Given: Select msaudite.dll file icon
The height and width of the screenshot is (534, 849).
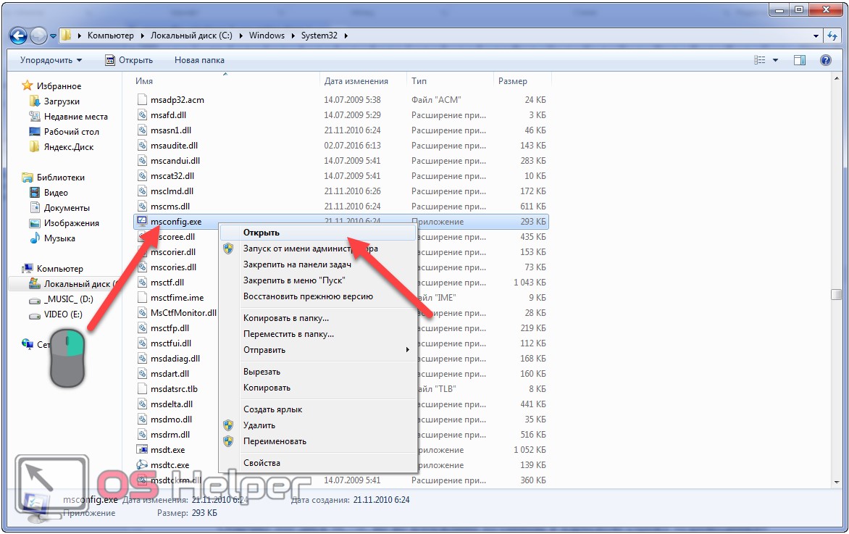Looking at the screenshot, I should (x=142, y=145).
